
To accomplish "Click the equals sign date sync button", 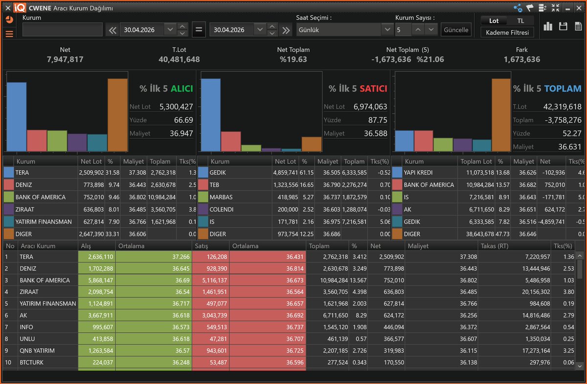I will point(199,30).
